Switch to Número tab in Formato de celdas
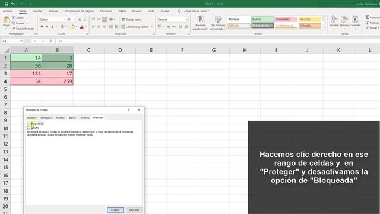The image size is (380, 214). 32,118
